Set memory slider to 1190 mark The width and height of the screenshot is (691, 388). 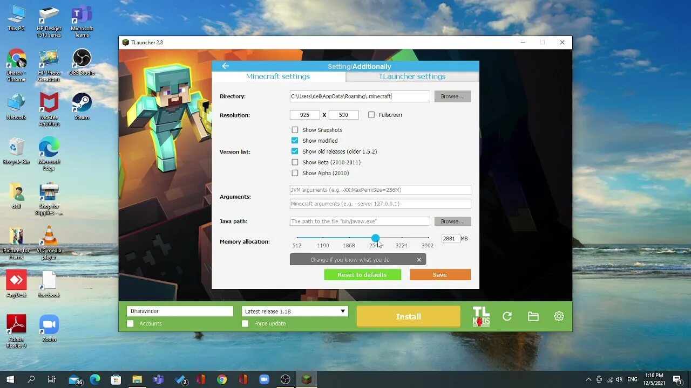click(x=323, y=238)
